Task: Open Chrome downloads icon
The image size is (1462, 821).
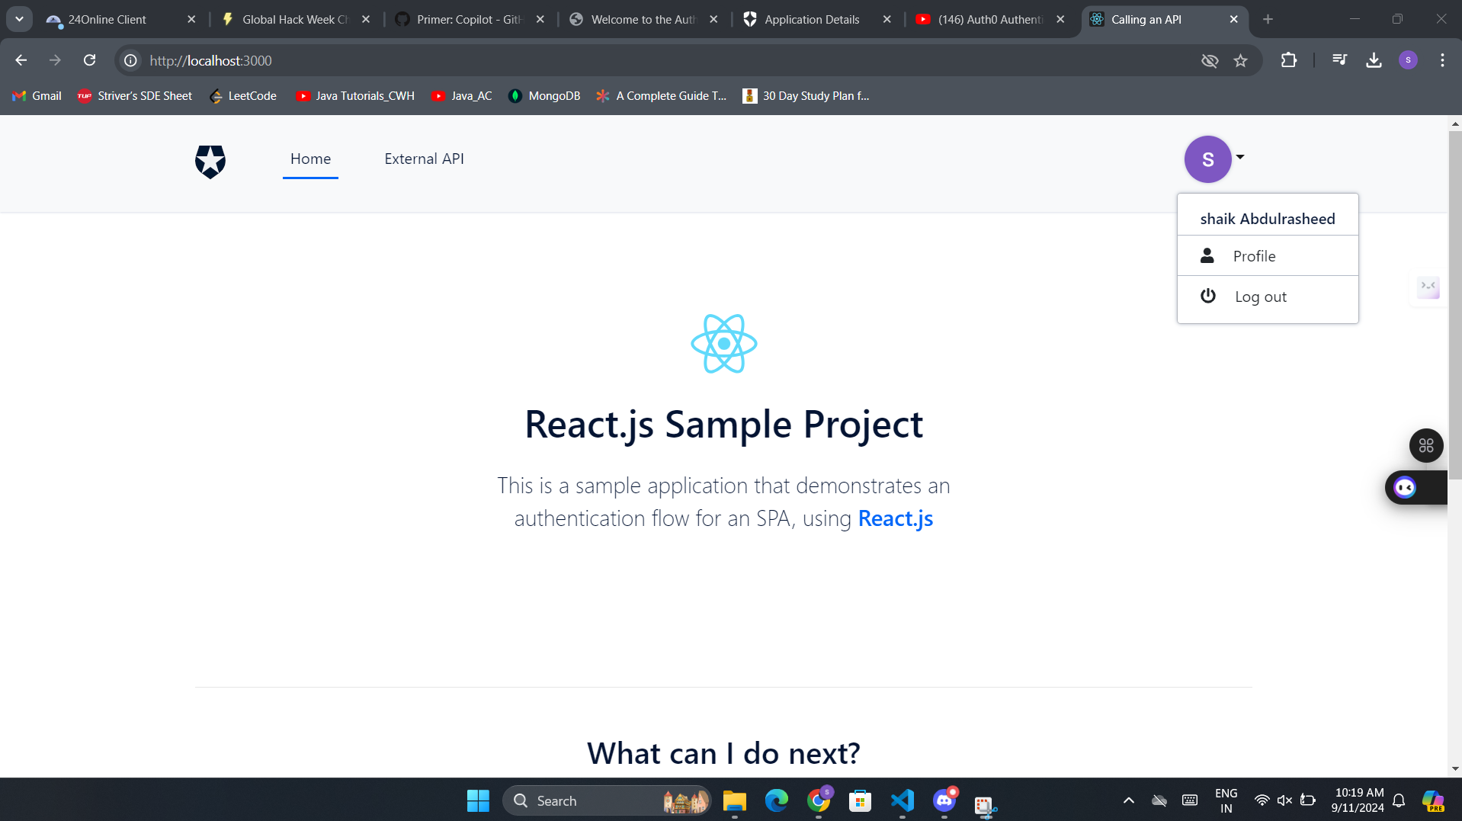Action: [1374, 60]
